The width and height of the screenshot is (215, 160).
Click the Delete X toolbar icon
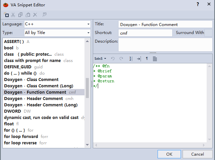pyautogui.click(x=35, y=15)
